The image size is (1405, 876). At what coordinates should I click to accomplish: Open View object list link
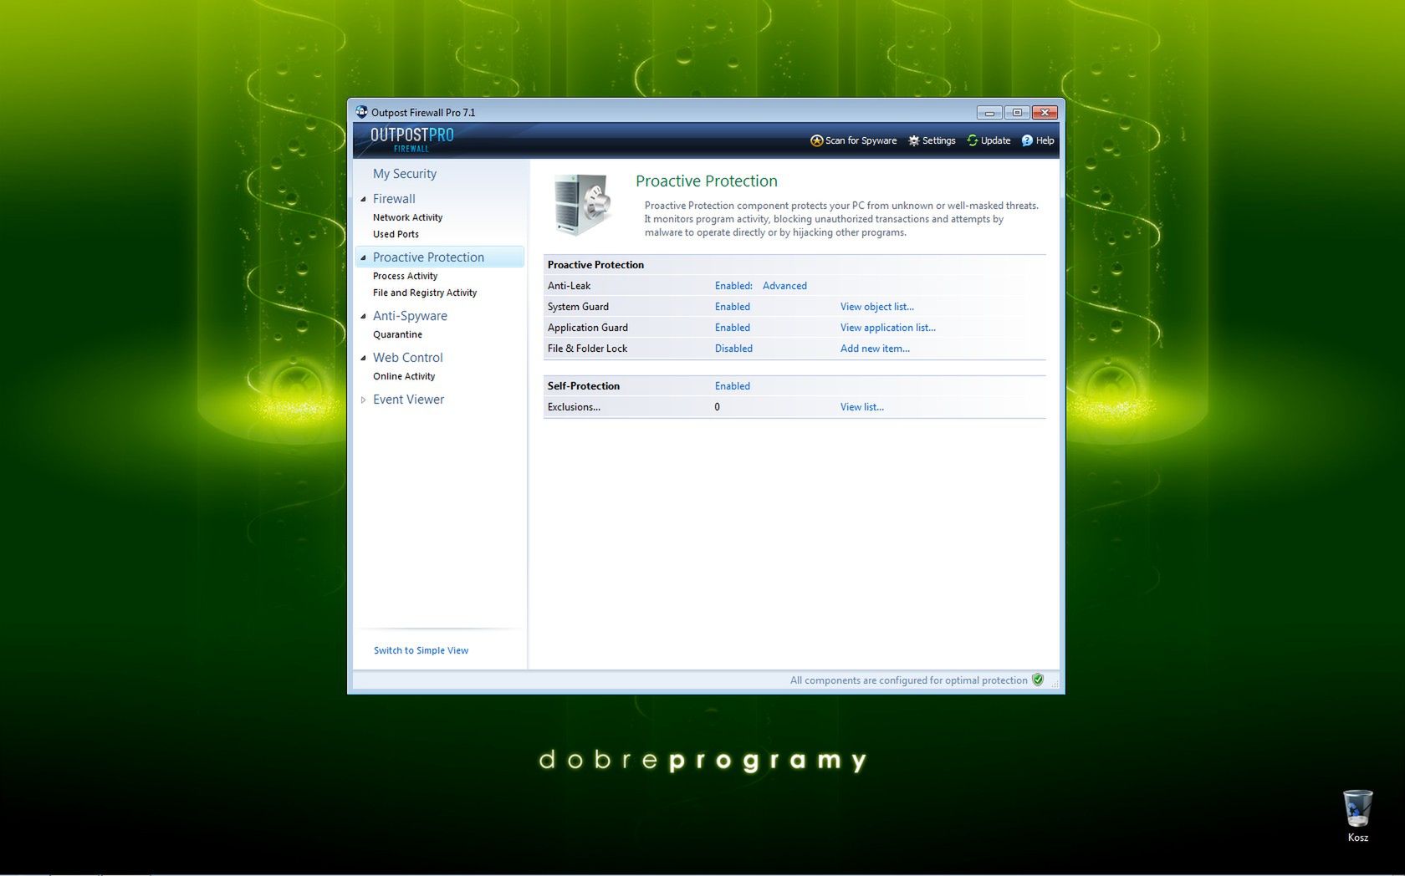point(877,307)
